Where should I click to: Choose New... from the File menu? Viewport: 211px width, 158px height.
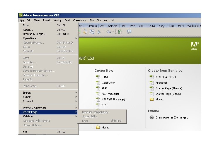pyautogui.click(x=48, y=25)
